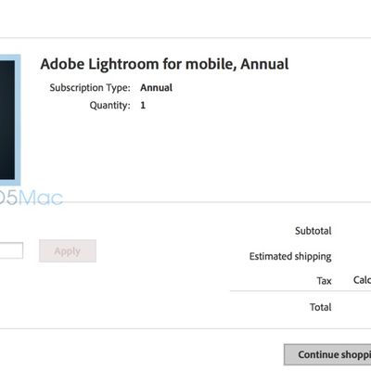Select the quantity value 1
The height and width of the screenshot is (371, 371).
coord(143,106)
